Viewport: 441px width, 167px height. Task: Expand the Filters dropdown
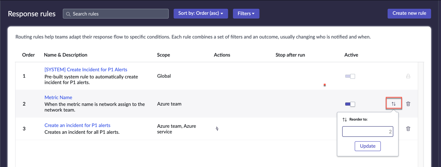[x=246, y=14]
